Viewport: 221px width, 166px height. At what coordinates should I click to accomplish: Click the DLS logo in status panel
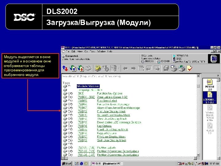[214, 59]
